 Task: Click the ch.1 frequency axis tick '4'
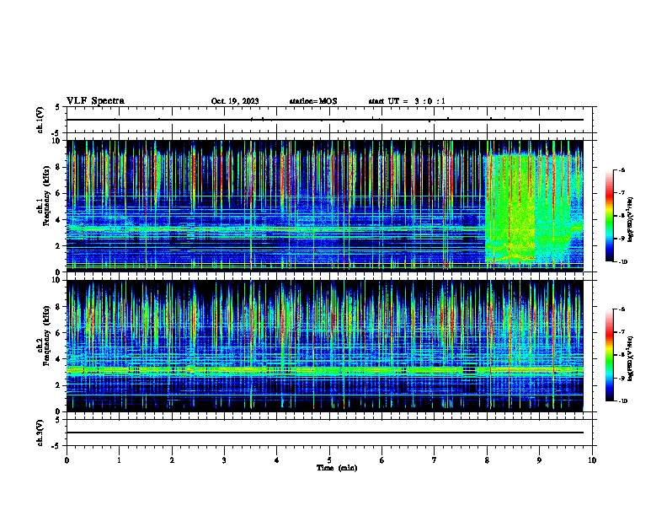pos(59,220)
